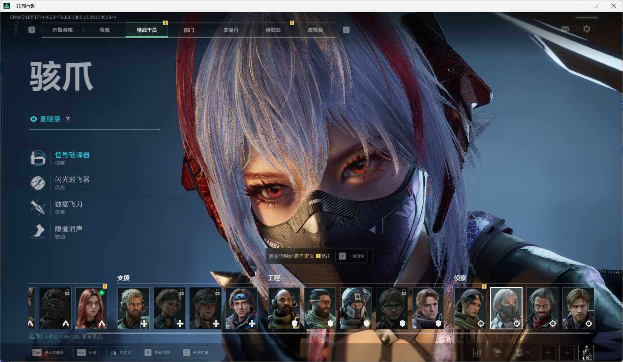Select the helmeted masked 工程 operator portrait
Viewport: 623px width, 362px height.
point(356,308)
